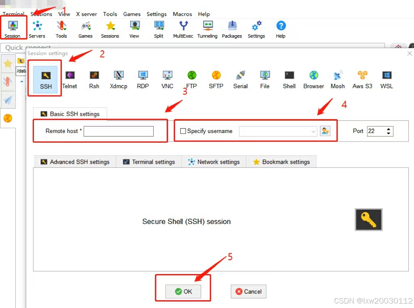Screen dimensions: 414x308
Task: Open the Macros menu
Action: click(x=182, y=14)
